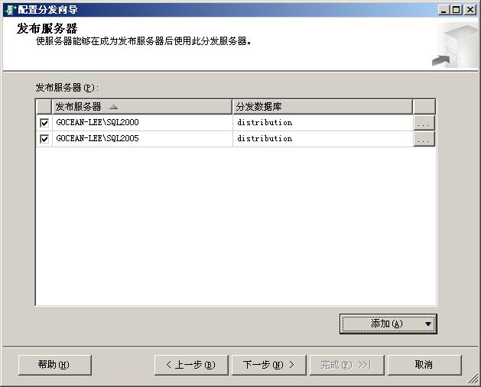The height and width of the screenshot is (387, 481).
Task: Select the GOCEAN-LEE\SQL2005 server name
Action: tap(97, 138)
